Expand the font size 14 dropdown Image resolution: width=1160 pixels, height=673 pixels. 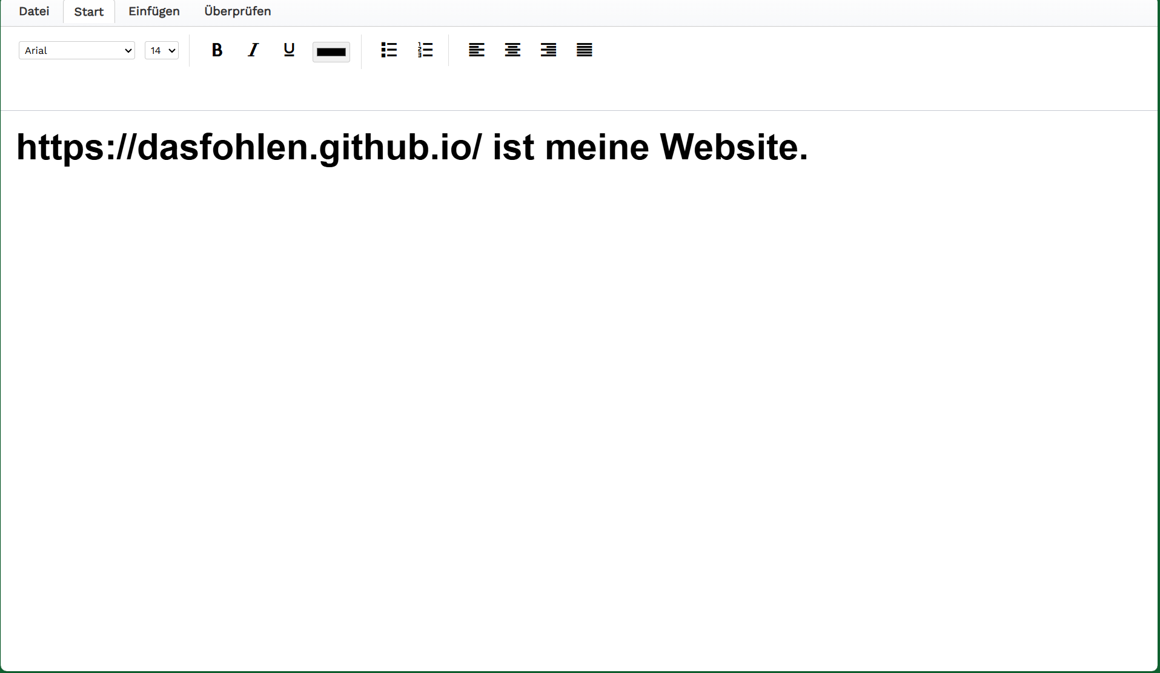pyautogui.click(x=162, y=51)
